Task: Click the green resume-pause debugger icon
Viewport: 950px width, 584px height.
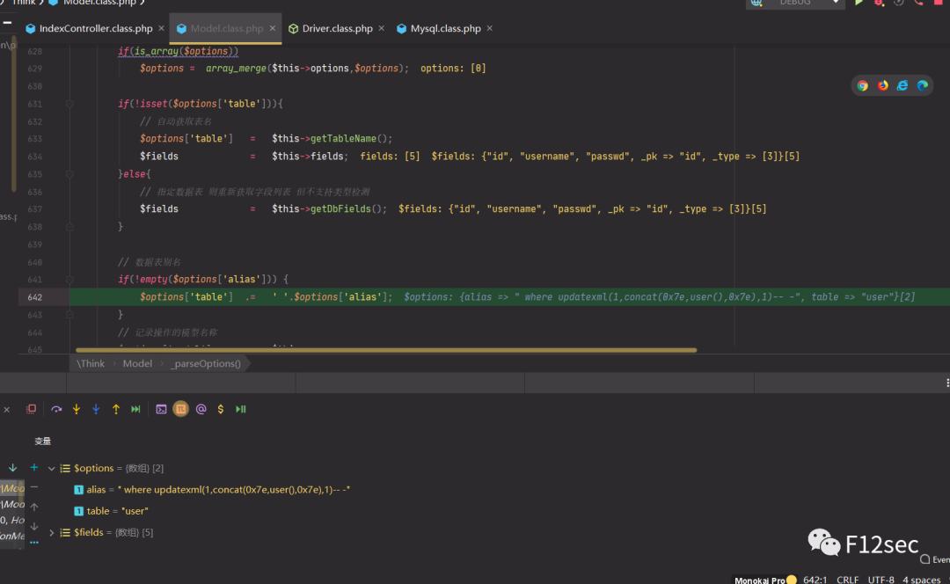Action: 240,409
